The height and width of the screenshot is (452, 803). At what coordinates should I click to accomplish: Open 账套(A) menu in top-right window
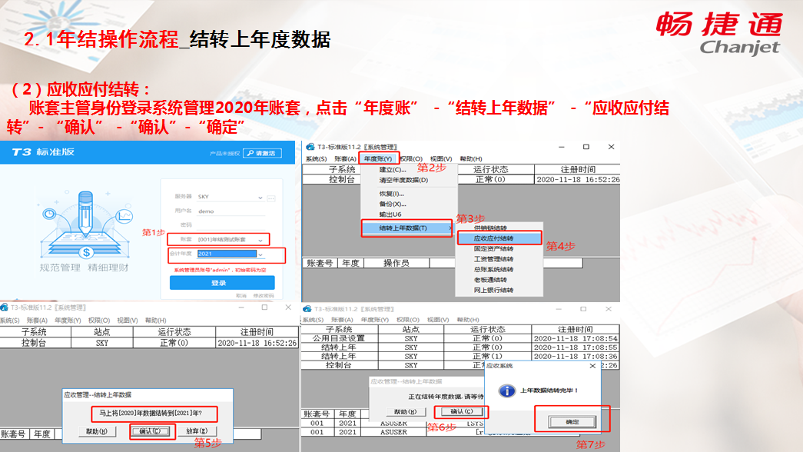(345, 159)
